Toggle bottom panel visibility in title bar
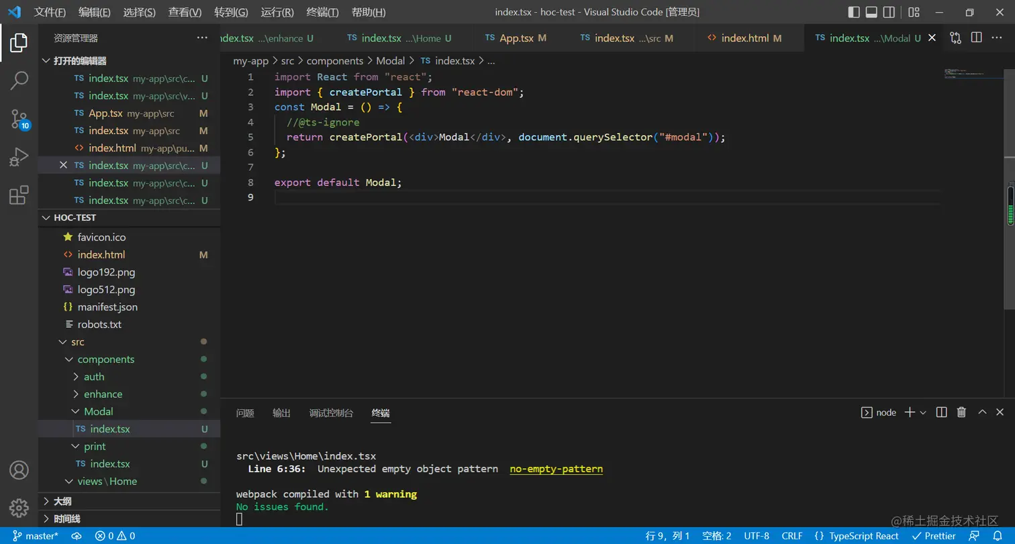Screen dimensions: 1015x544 [x=871, y=12]
